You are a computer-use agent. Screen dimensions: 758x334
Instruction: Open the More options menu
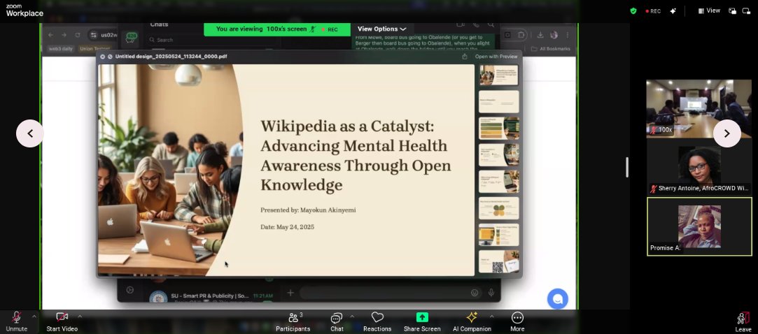(517, 321)
